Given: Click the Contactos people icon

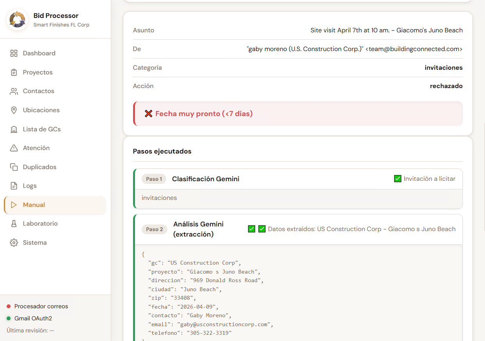Looking at the screenshot, I should coord(14,91).
